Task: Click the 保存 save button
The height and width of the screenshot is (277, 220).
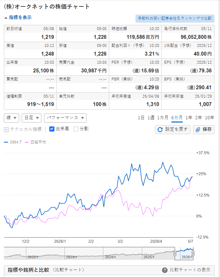Action: (204, 130)
